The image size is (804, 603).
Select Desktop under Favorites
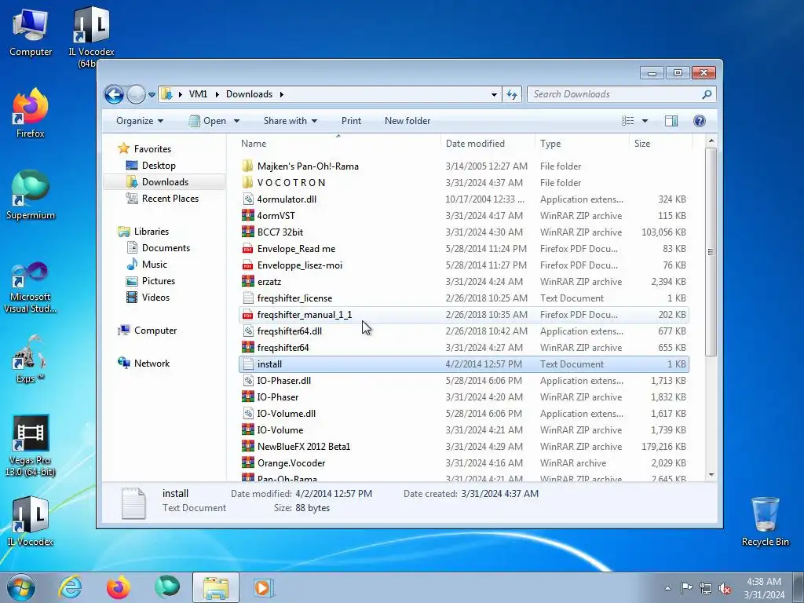coord(159,166)
